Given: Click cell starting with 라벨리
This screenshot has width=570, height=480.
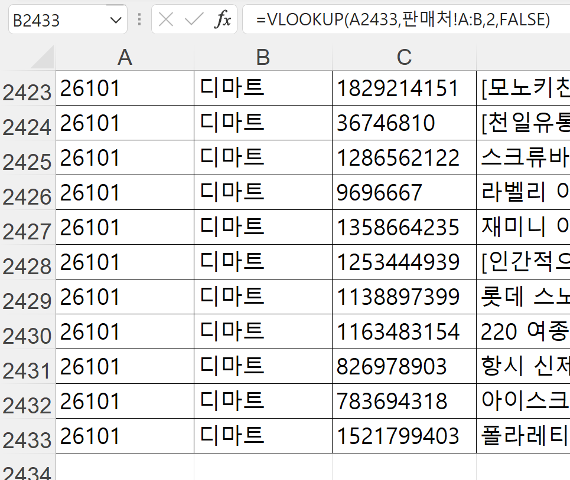Looking at the screenshot, I should click(x=523, y=193).
